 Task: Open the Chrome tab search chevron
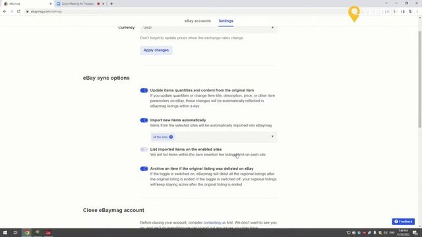[386, 3]
